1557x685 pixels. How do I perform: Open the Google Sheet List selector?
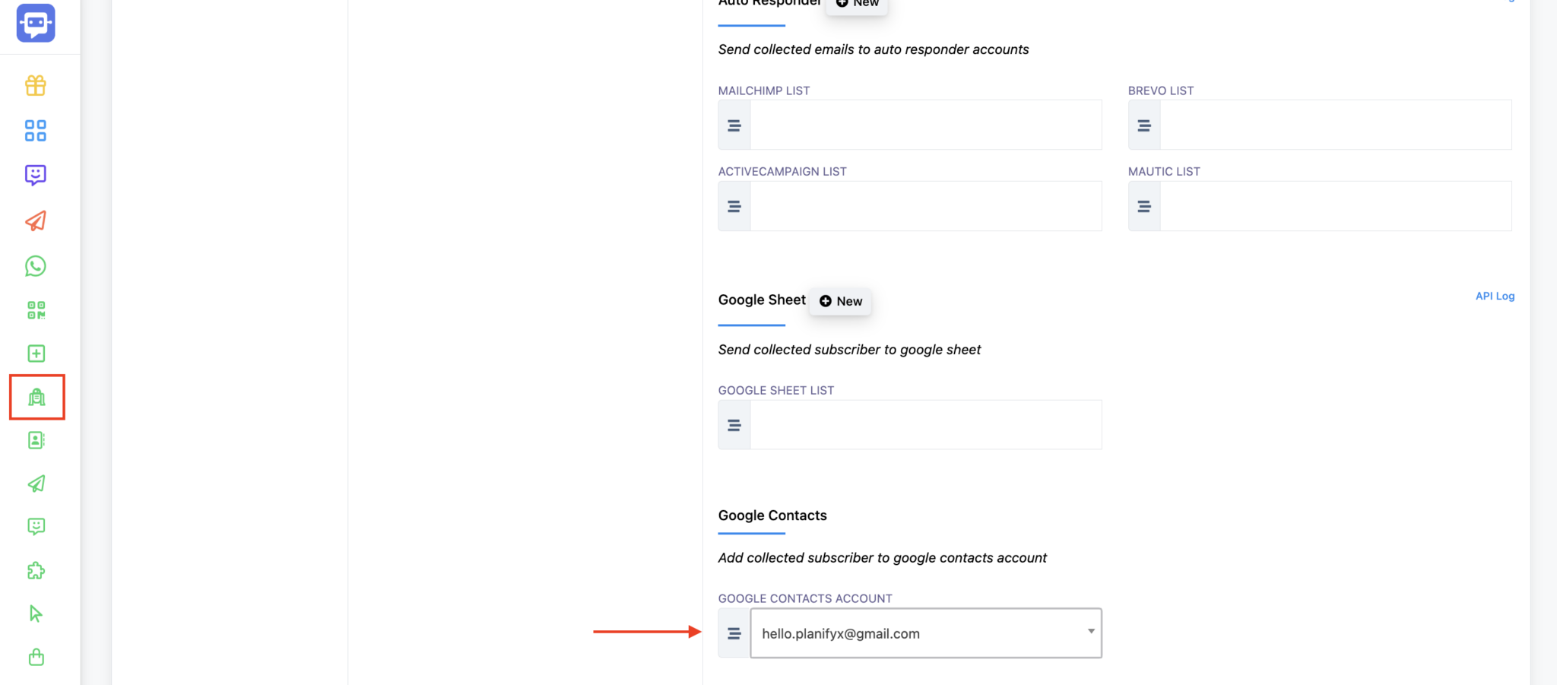926,425
